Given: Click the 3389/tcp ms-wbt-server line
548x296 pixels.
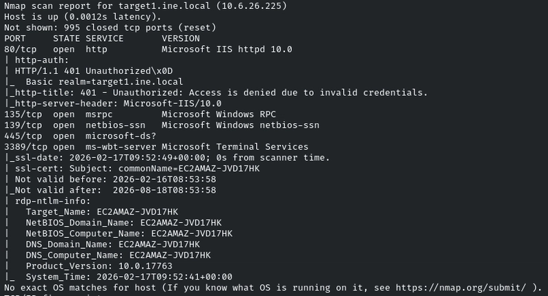Looking at the screenshot, I should pos(75,147).
